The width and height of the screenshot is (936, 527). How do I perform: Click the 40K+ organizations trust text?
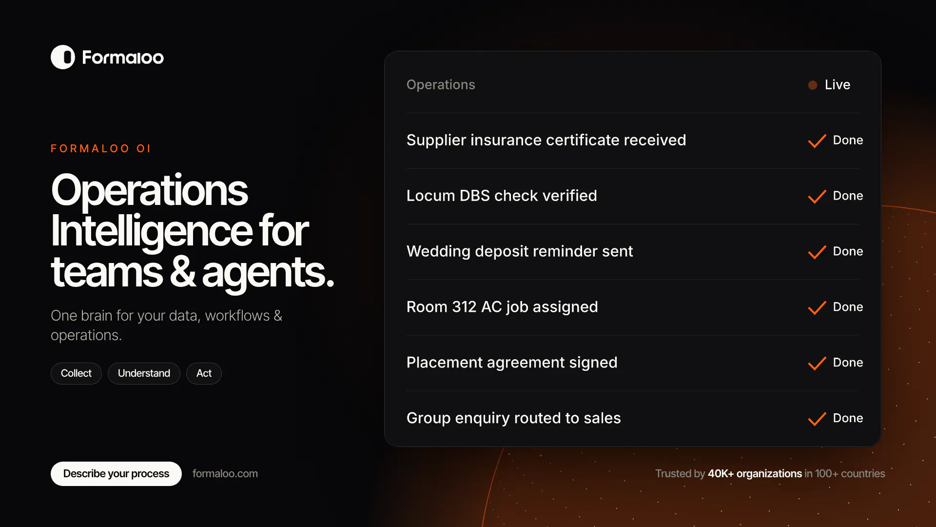click(755, 474)
